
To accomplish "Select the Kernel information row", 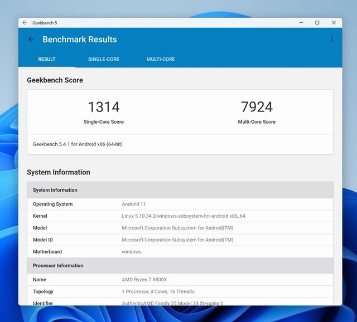I will [x=180, y=216].
